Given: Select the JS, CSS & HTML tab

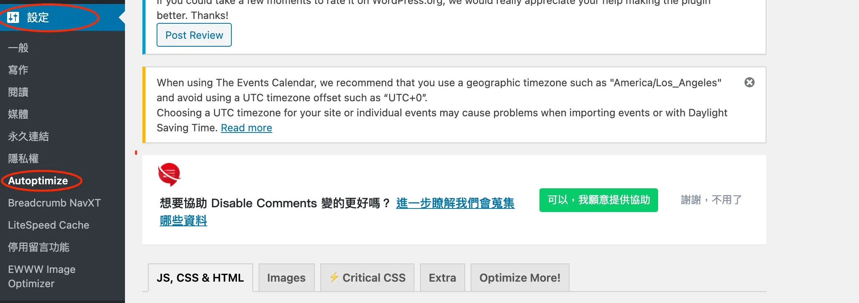Looking at the screenshot, I should point(200,278).
